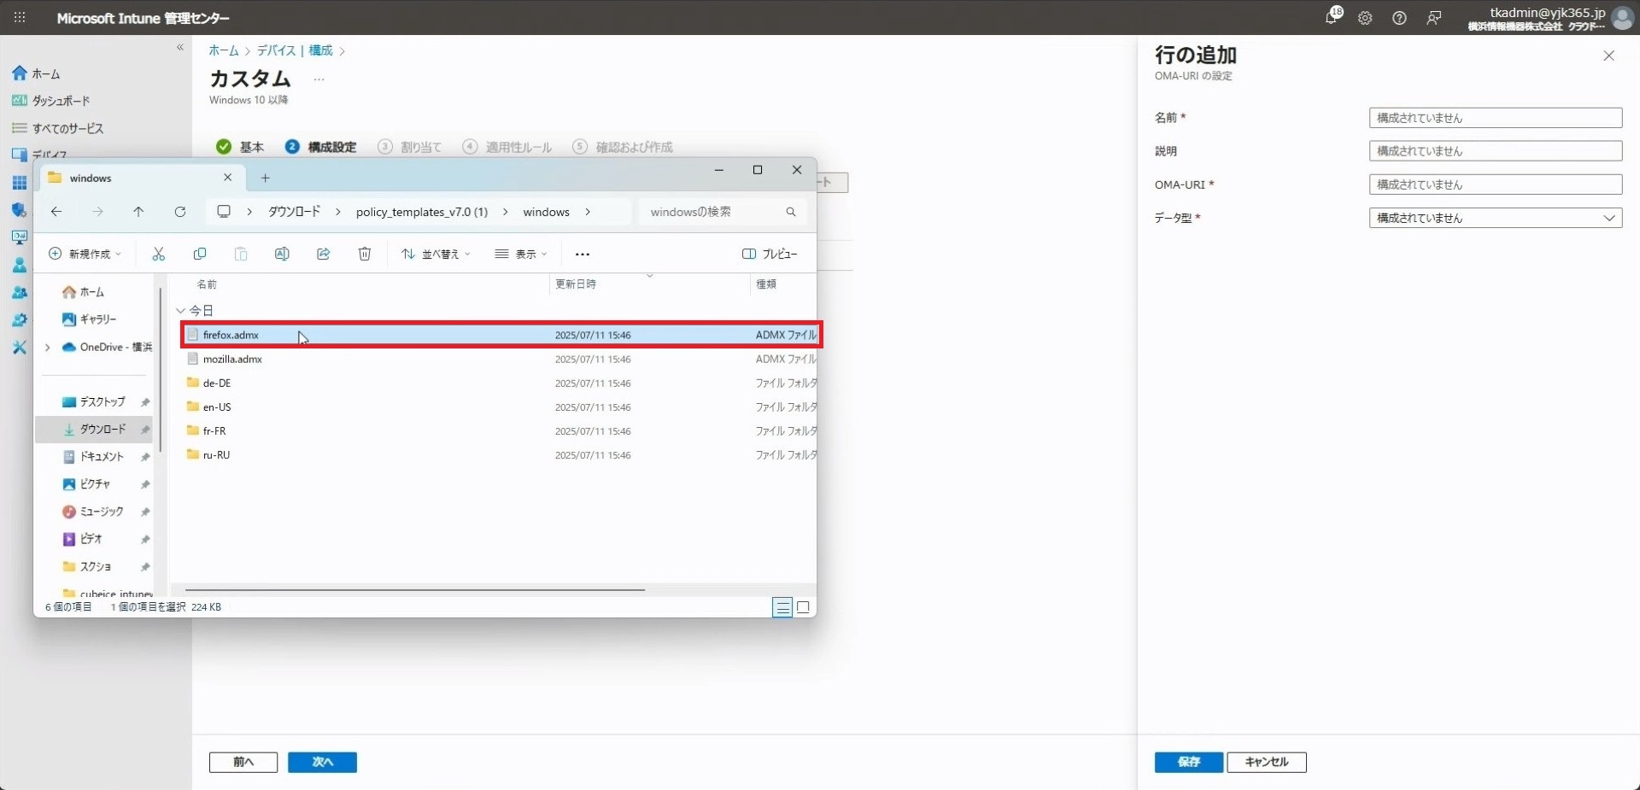The image size is (1640, 790).
Task: Go up one folder level in Explorer
Action: tap(138, 212)
